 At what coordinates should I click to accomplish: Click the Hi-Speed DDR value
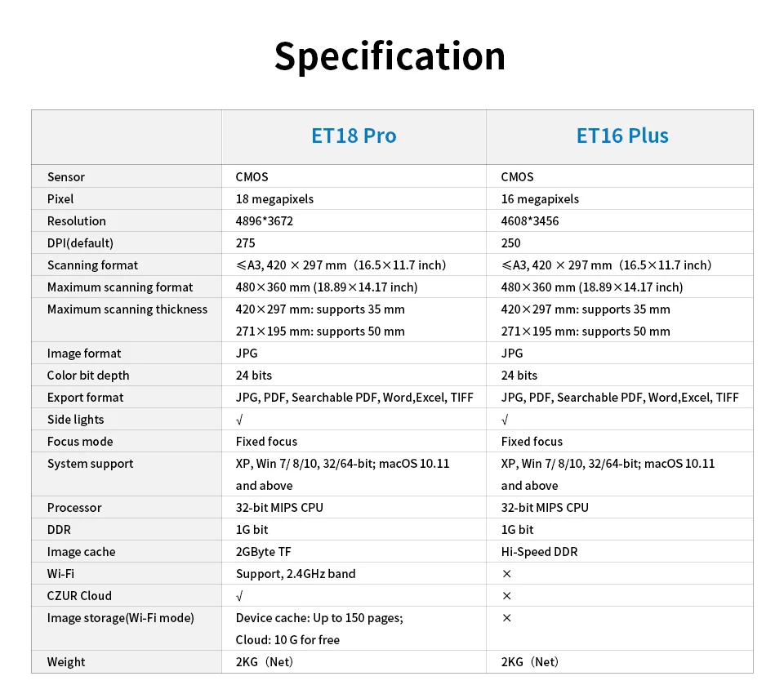pyautogui.click(x=539, y=552)
